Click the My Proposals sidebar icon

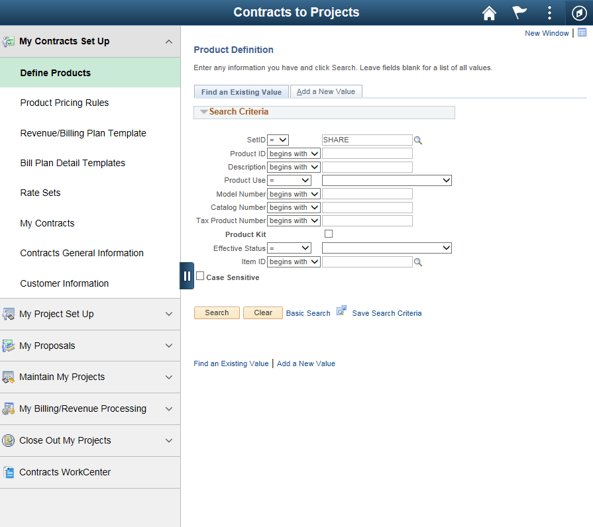[x=9, y=346]
